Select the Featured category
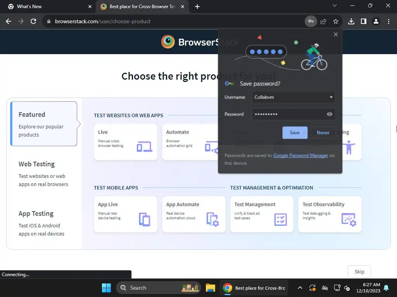Image resolution: width=397 pixels, height=297 pixels. click(x=43, y=124)
